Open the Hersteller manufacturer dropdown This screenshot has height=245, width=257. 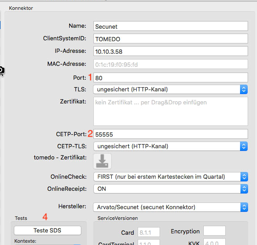171,207
